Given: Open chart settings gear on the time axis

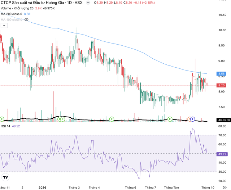Looking at the screenshot, I should tap(225, 187).
